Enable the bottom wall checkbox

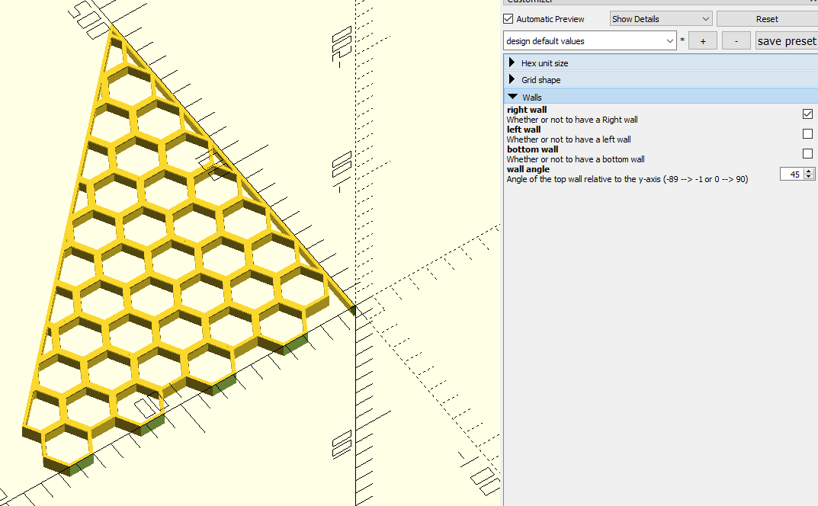(x=807, y=153)
